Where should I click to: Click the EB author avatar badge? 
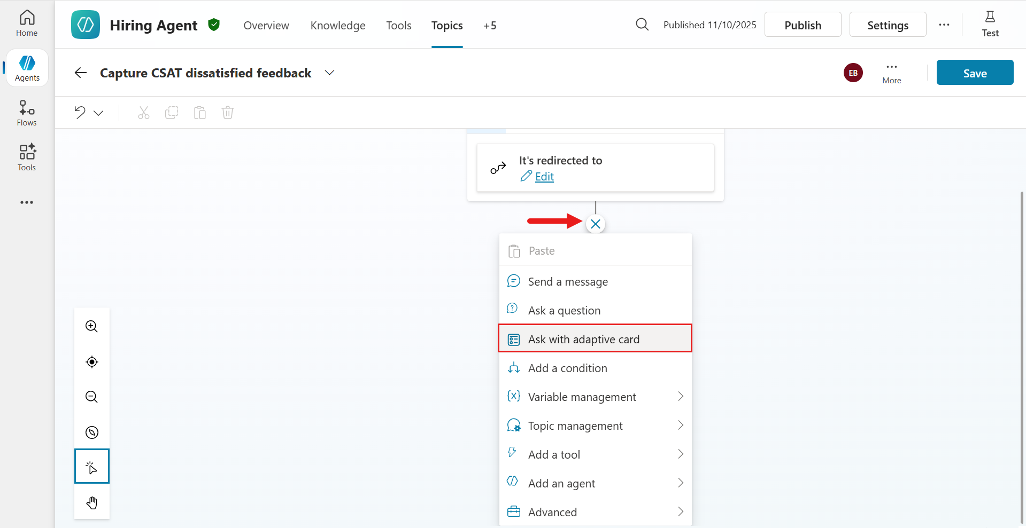853,73
